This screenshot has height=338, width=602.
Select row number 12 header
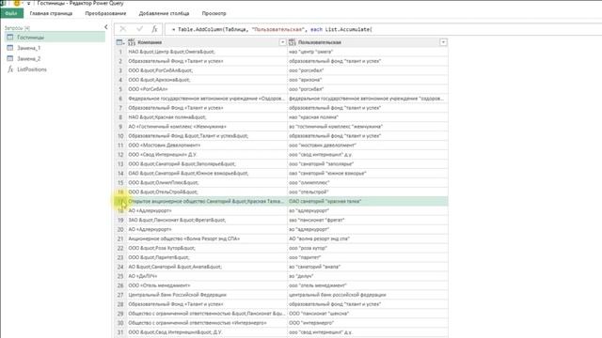pyautogui.click(x=120, y=154)
